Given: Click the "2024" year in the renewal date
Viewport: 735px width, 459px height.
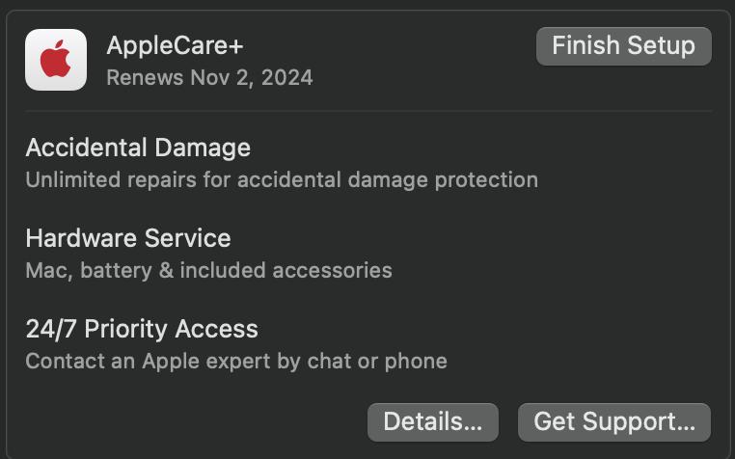Looking at the screenshot, I should 286,77.
